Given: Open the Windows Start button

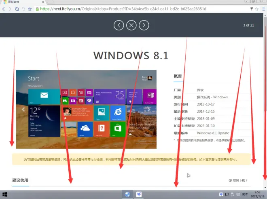Looking at the screenshot, I should 5,195.
